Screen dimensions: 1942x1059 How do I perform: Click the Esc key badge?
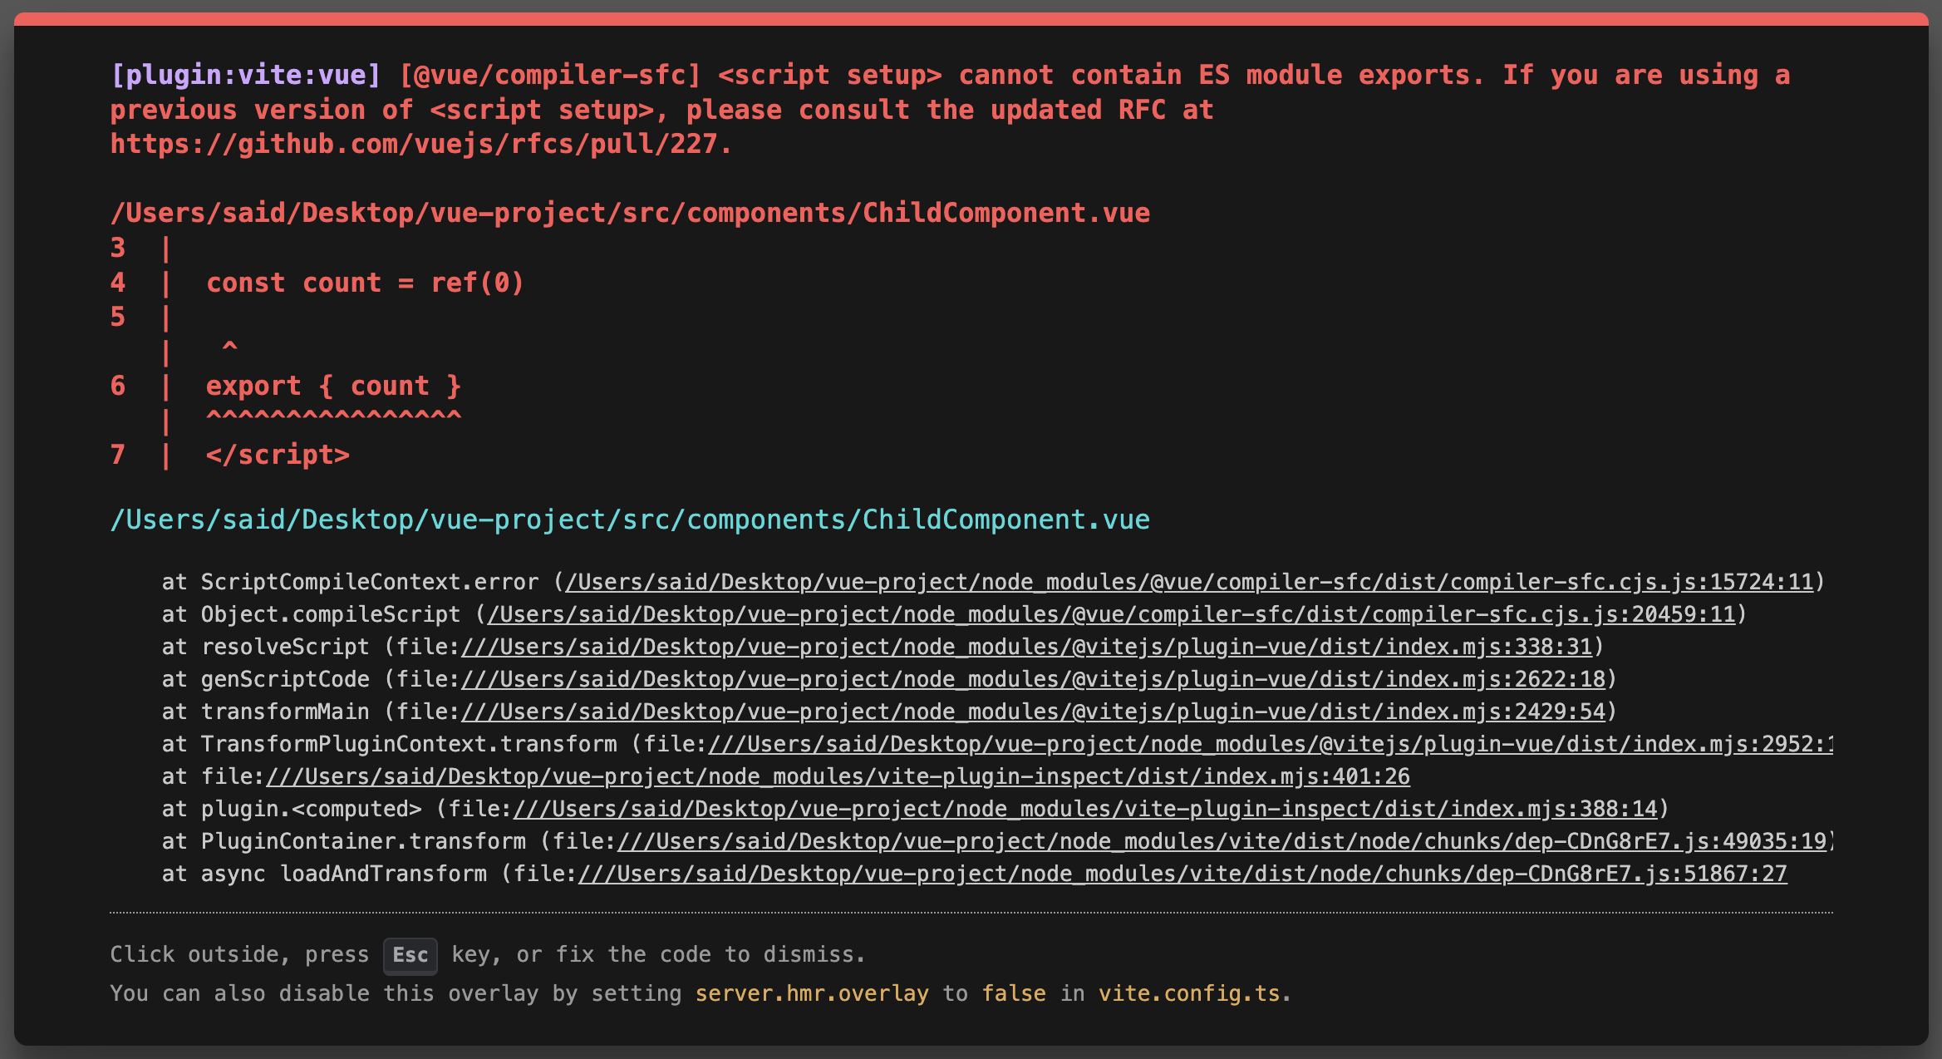[411, 955]
